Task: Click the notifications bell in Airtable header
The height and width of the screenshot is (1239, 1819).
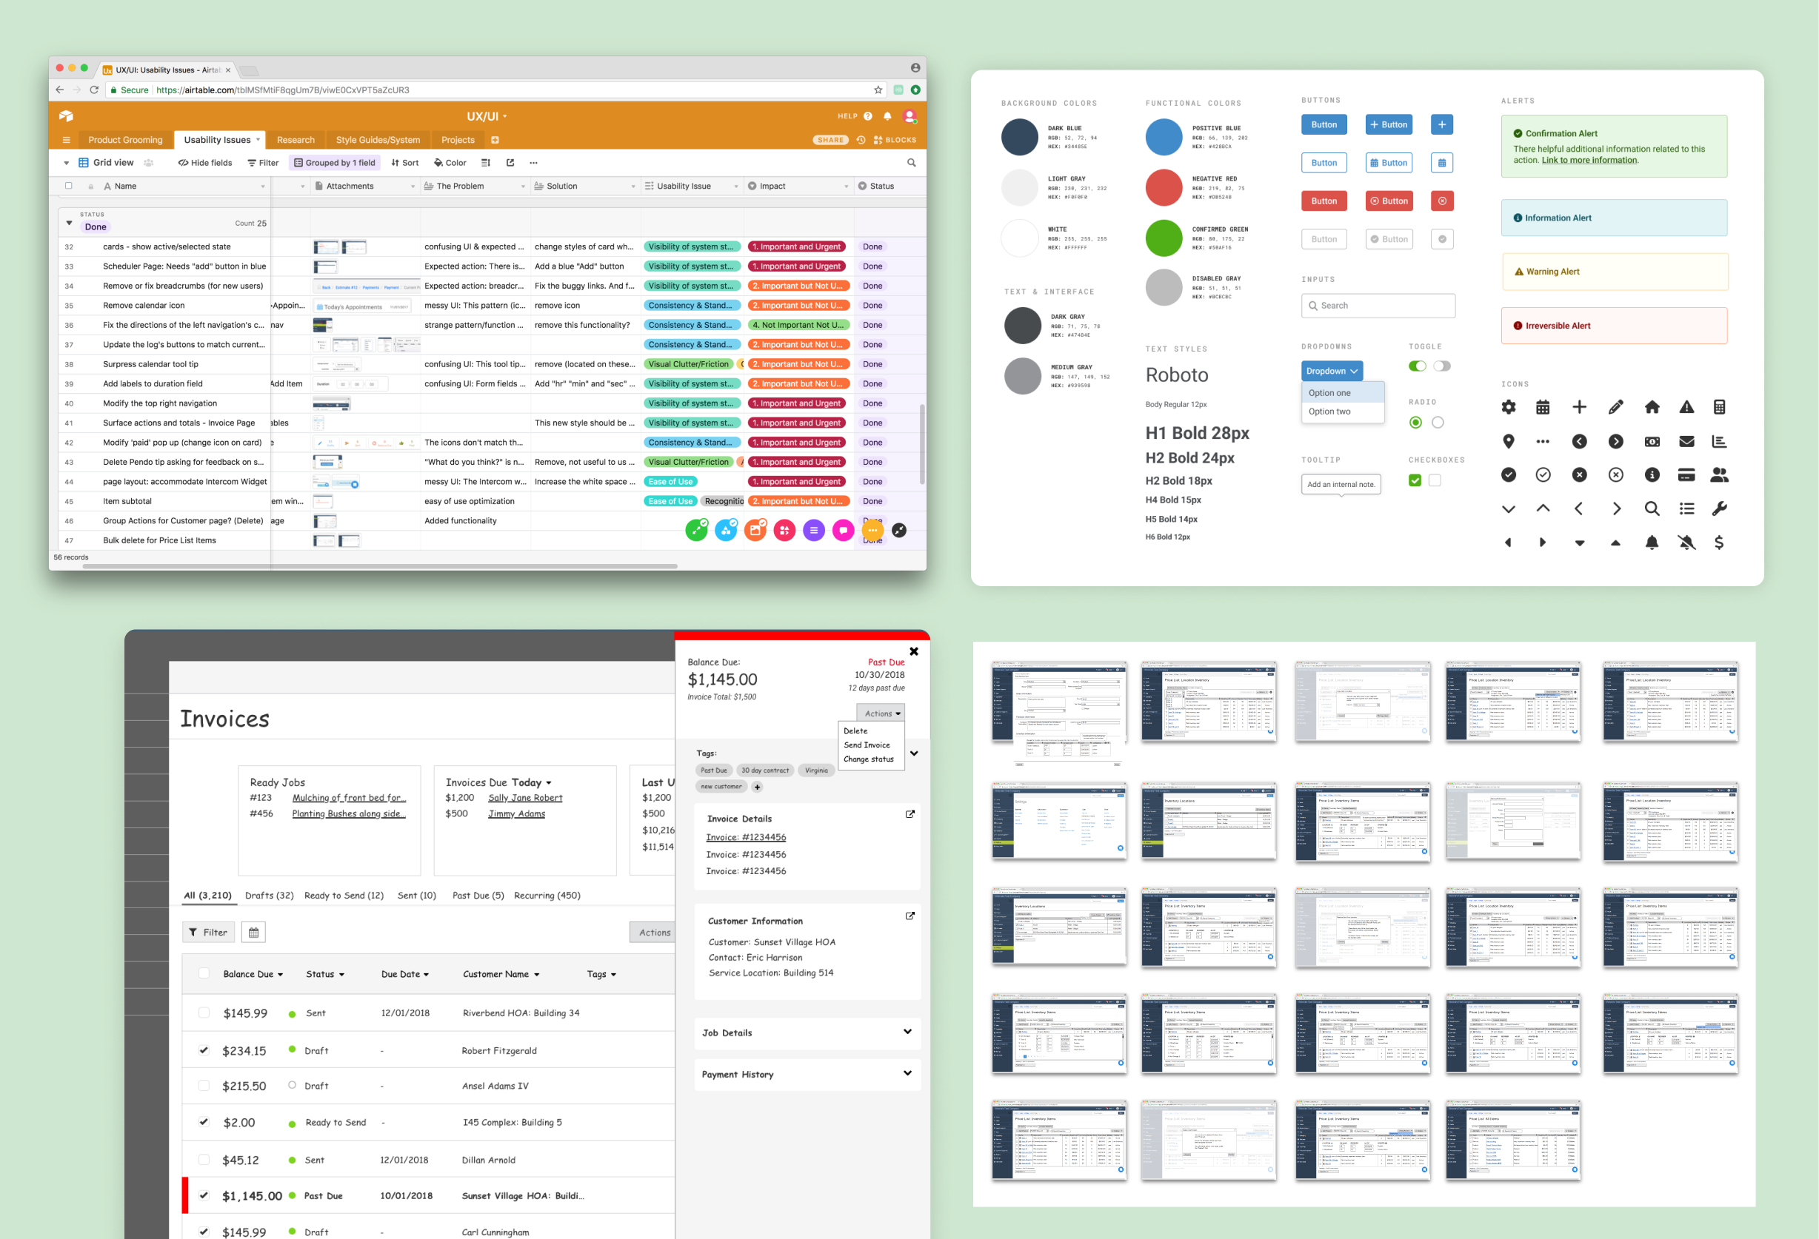Action: 887,116
